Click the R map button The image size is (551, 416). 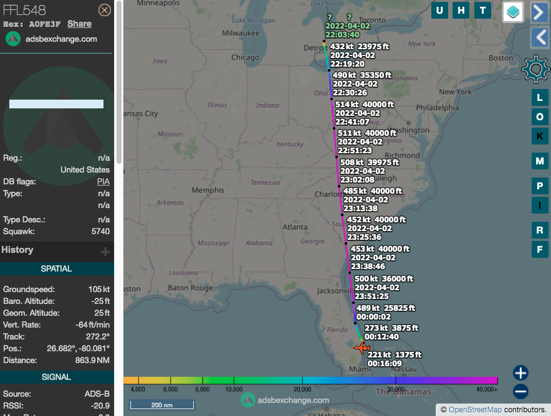[540, 230]
